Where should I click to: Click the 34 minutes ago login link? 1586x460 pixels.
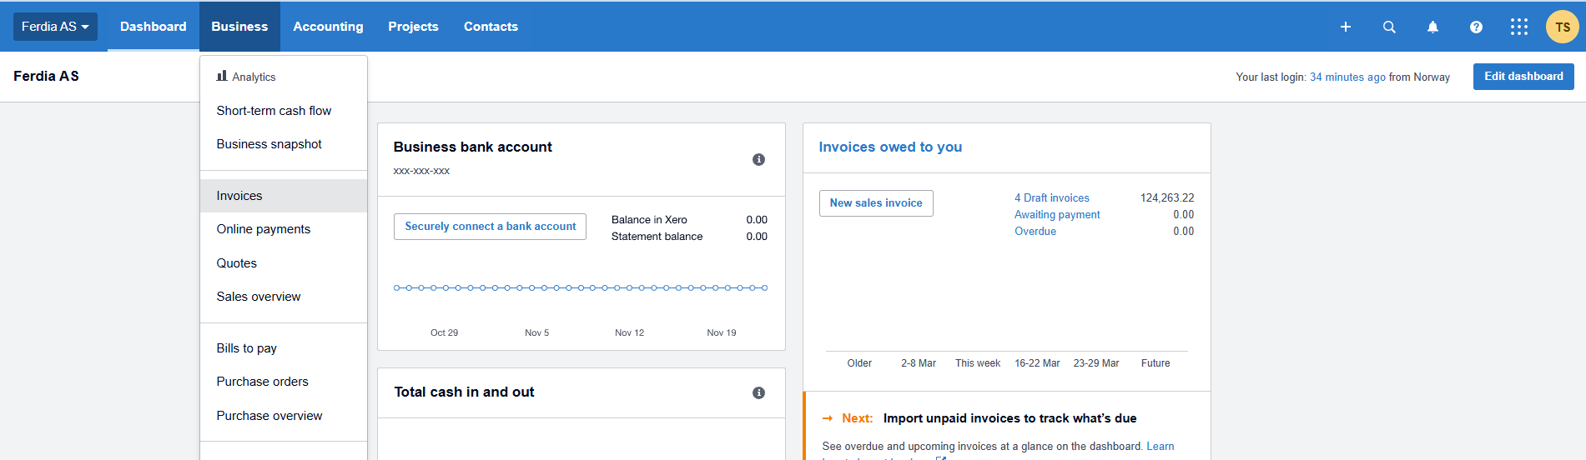[1347, 77]
